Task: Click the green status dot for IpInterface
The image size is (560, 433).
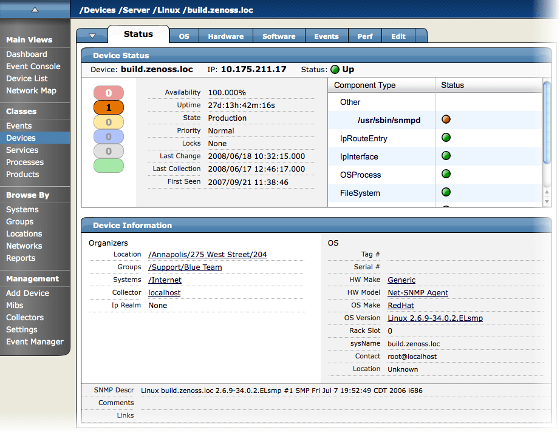Action: pos(446,155)
